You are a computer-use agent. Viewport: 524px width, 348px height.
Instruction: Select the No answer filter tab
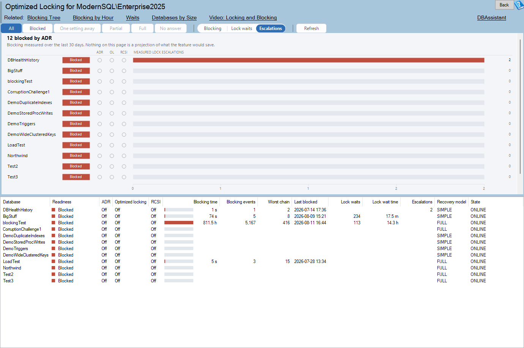pyautogui.click(x=170, y=28)
